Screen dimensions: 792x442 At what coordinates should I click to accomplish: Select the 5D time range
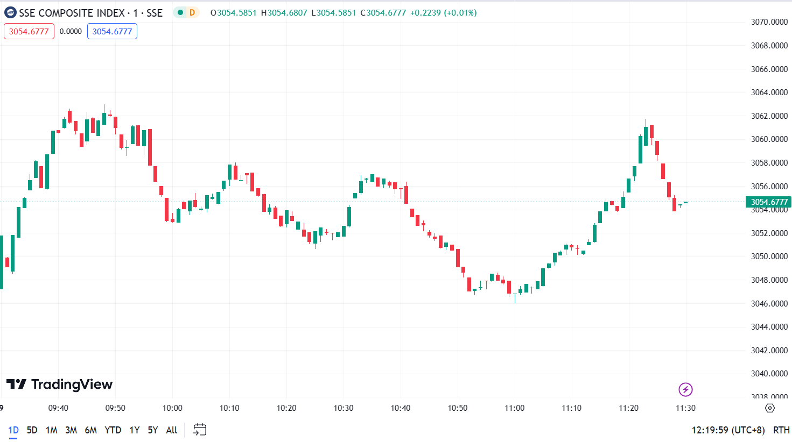32,430
